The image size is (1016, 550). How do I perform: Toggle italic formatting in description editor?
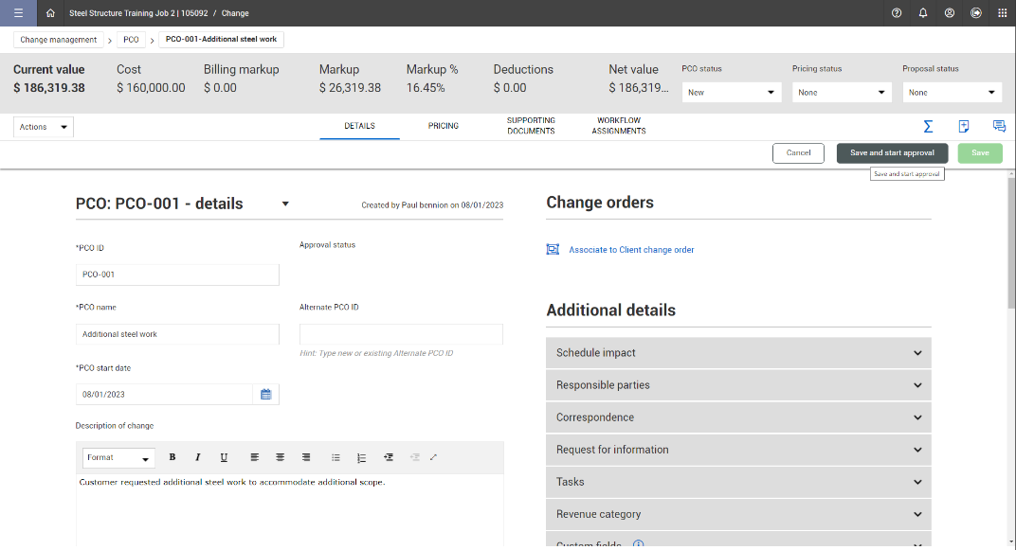[x=198, y=457]
